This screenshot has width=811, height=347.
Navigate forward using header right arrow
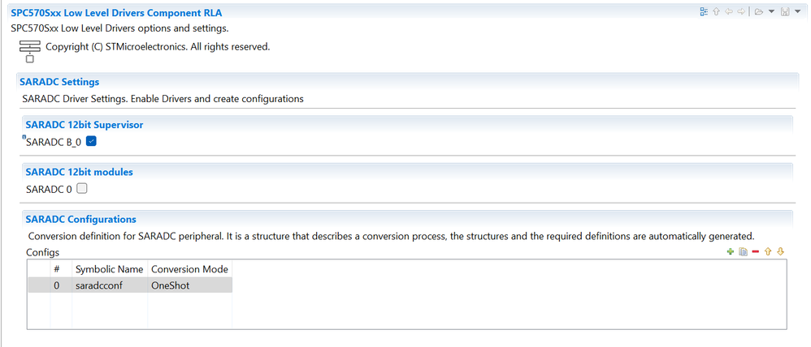pos(741,11)
